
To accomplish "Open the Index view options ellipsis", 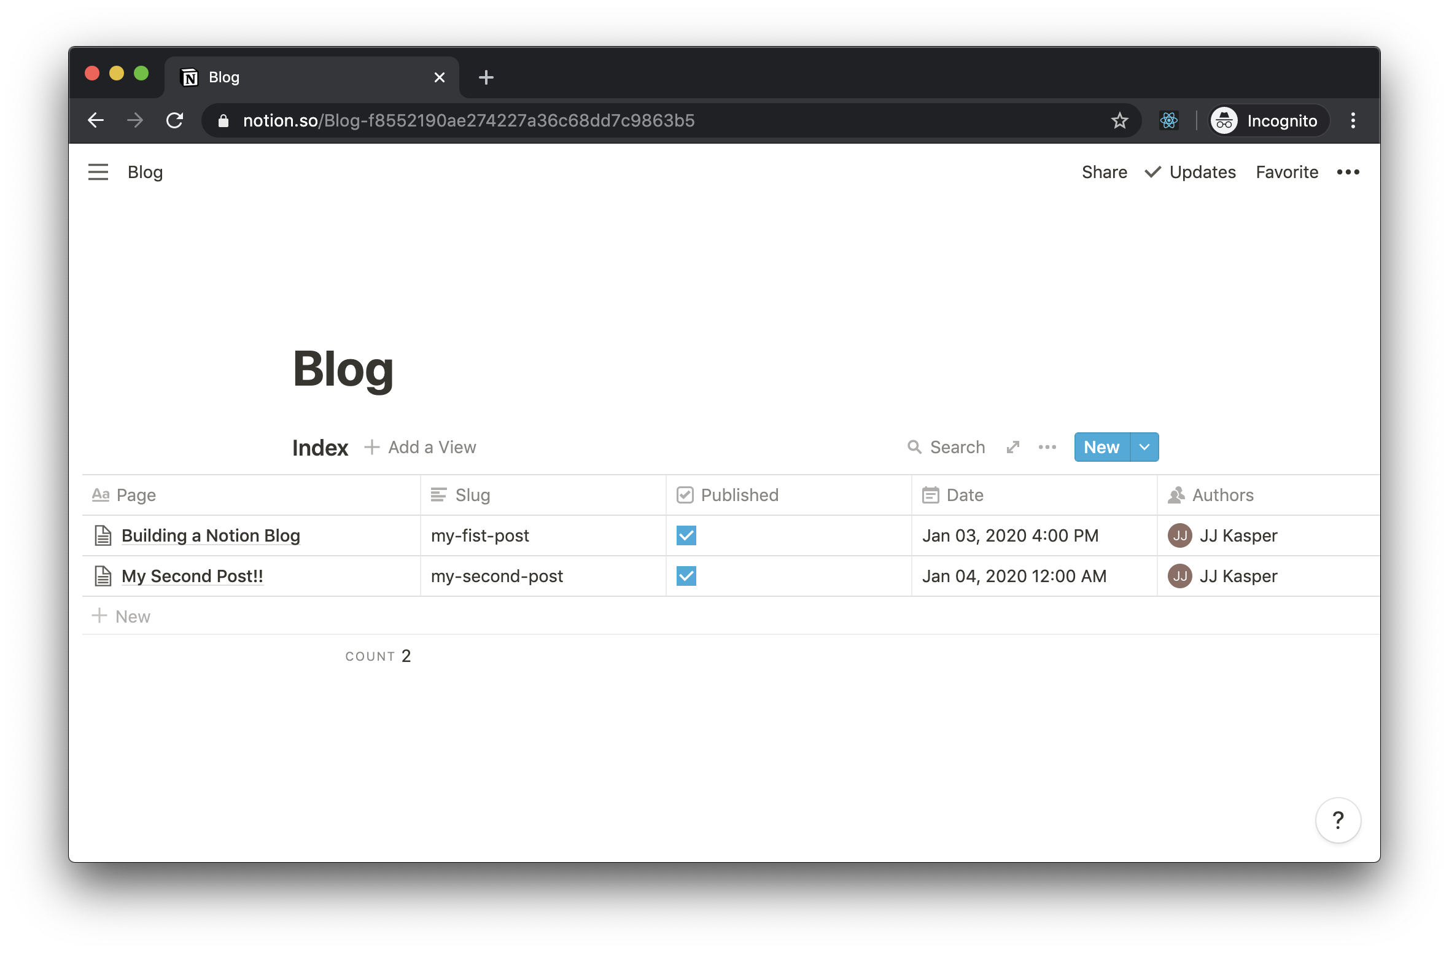I will [x=1047, y=447].
